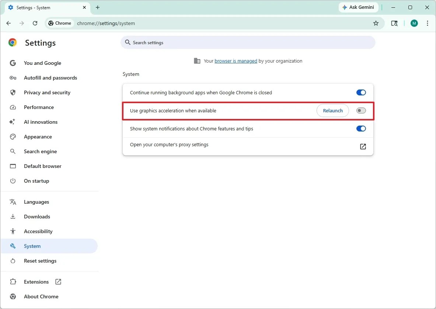Select Accessibility in the sidebar
The height and width of the screenshot is (309, 436).
pyautogui.click(x=38, y=231)
